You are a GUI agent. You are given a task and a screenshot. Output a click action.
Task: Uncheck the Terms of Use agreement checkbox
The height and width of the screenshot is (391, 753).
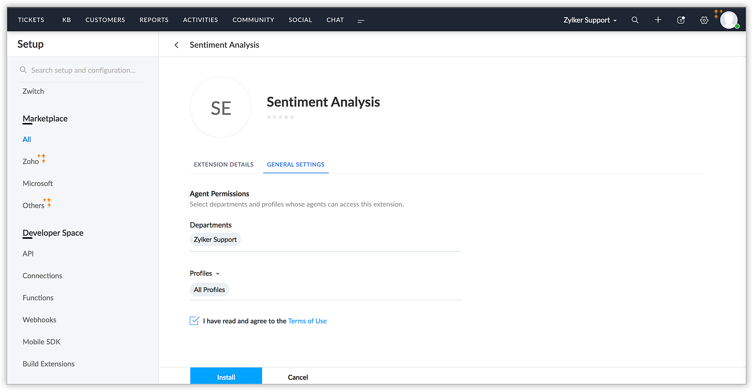click(x=194, y=321)
